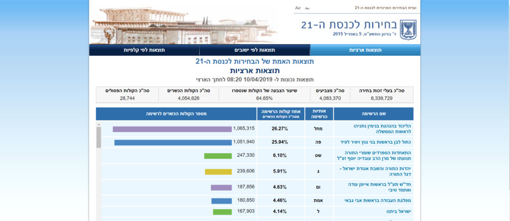Click the סה"כ הקולות הפסולים label
The width and height of the screenshot is (510, 221).
click(127, 91)
